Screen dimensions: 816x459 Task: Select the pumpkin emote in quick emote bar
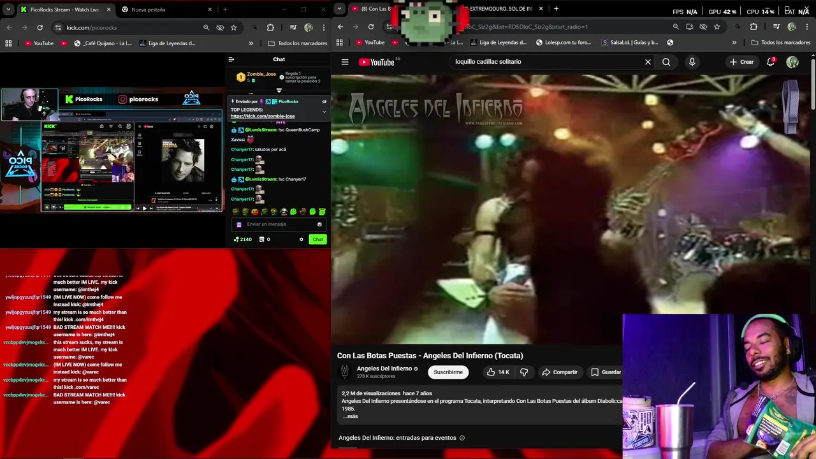(x=254, y=212)
